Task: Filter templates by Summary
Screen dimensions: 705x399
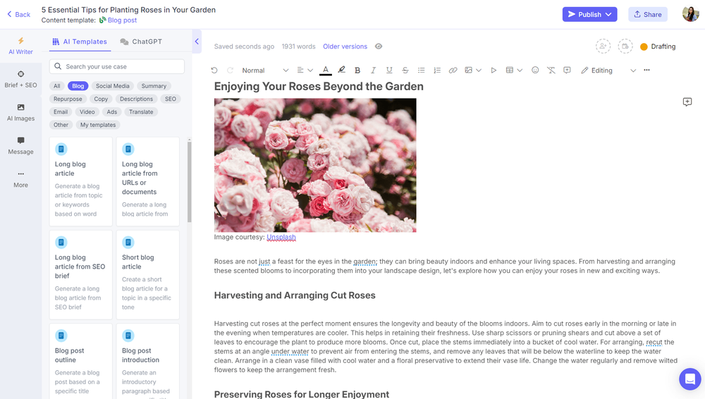Action: click(x=154, y=86)
